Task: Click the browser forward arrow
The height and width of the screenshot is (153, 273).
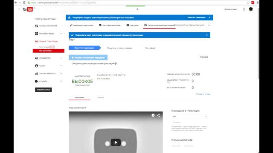Action: click(x=20, y=3)
